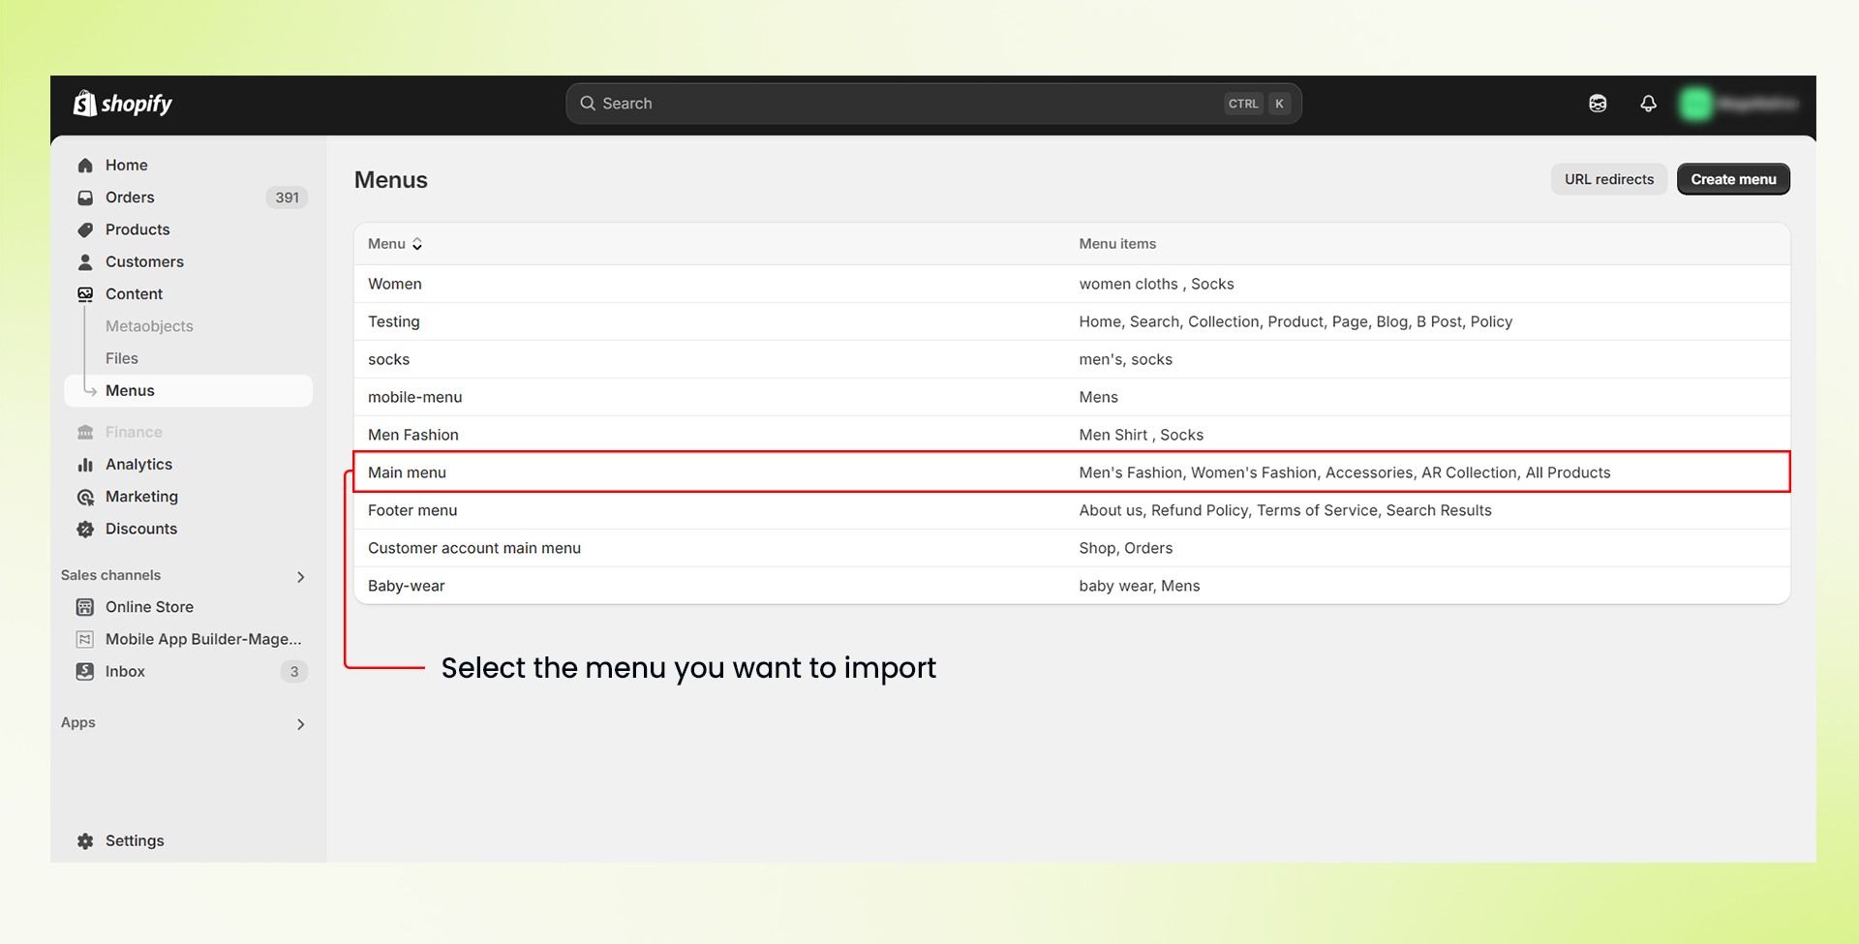Screen dimensions: 1859x944
Task: Open the Marketing megaphone icon
Action: [x=86, y=496]
